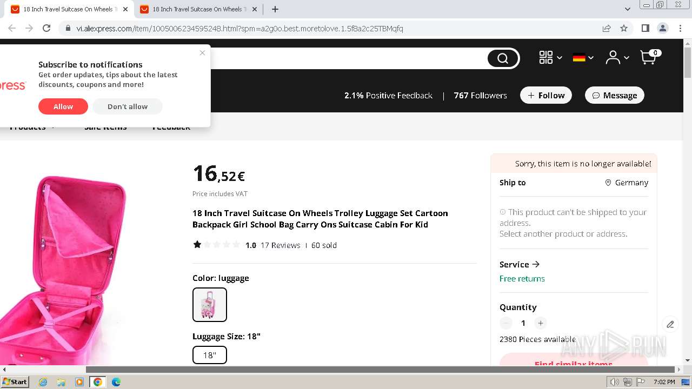692x389 pixels.
Task: Open the account profile menu
Action: click(617, 57)
